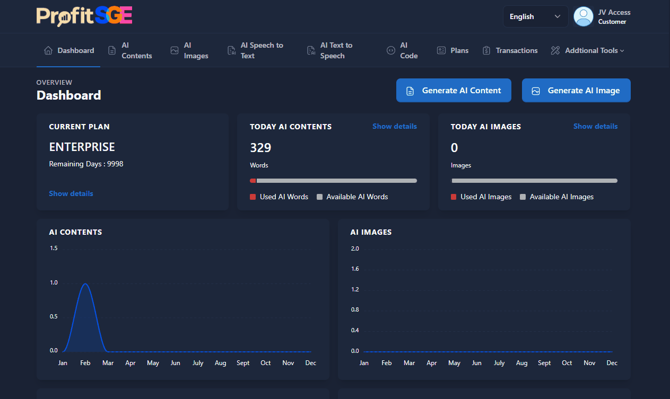Click the ENTERPRISE plan name
Image resolution: width=670 pixels, height=399 pixels.
(x=82, y=147)
